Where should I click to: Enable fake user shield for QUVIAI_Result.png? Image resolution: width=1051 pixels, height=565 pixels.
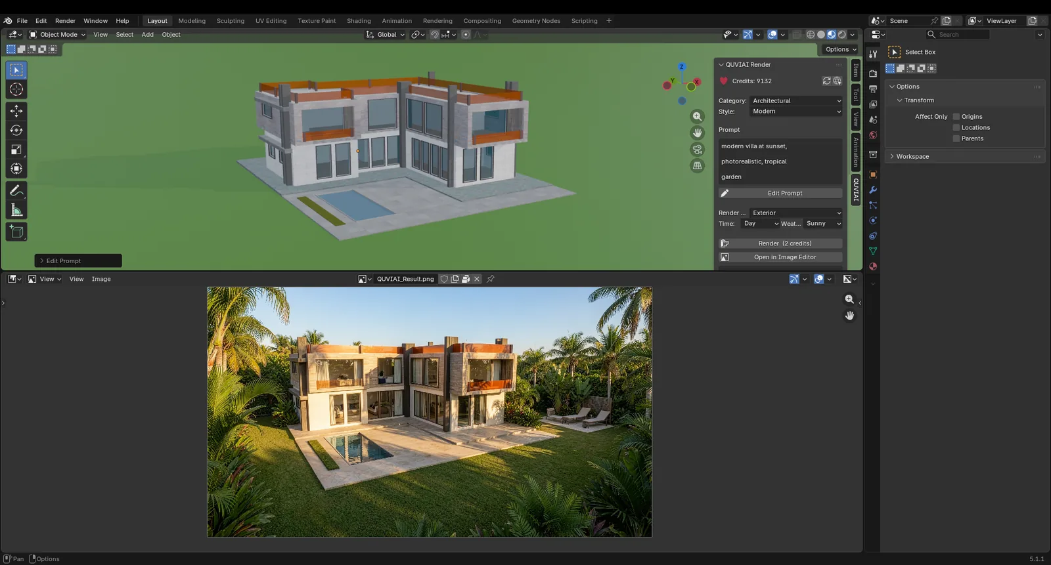point(444,279)
